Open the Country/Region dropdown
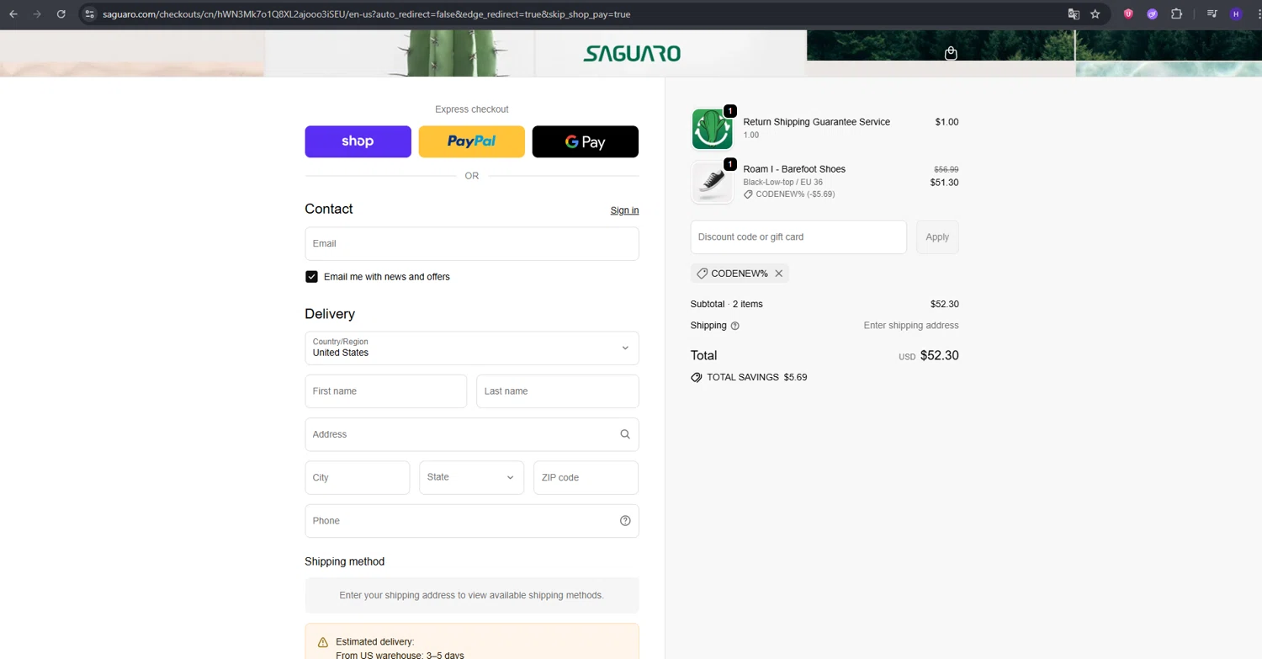The width and height of the screenshot is (1262, 659). point(472,348)
